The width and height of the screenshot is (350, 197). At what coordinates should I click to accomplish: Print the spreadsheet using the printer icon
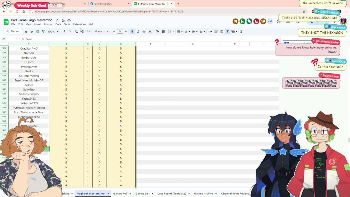37,31
